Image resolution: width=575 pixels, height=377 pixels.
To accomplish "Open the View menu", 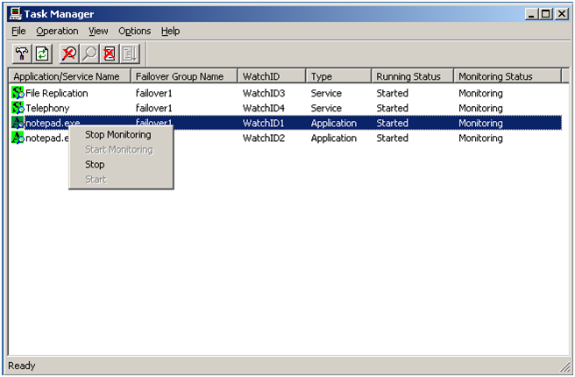I will (x=98, y=31).
